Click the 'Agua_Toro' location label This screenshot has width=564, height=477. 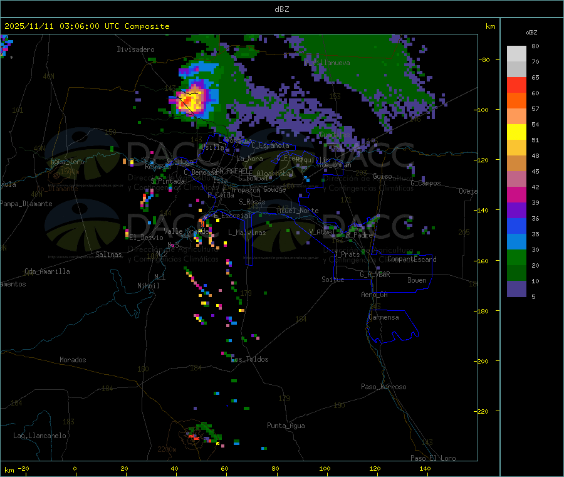(x=67, y=162)
